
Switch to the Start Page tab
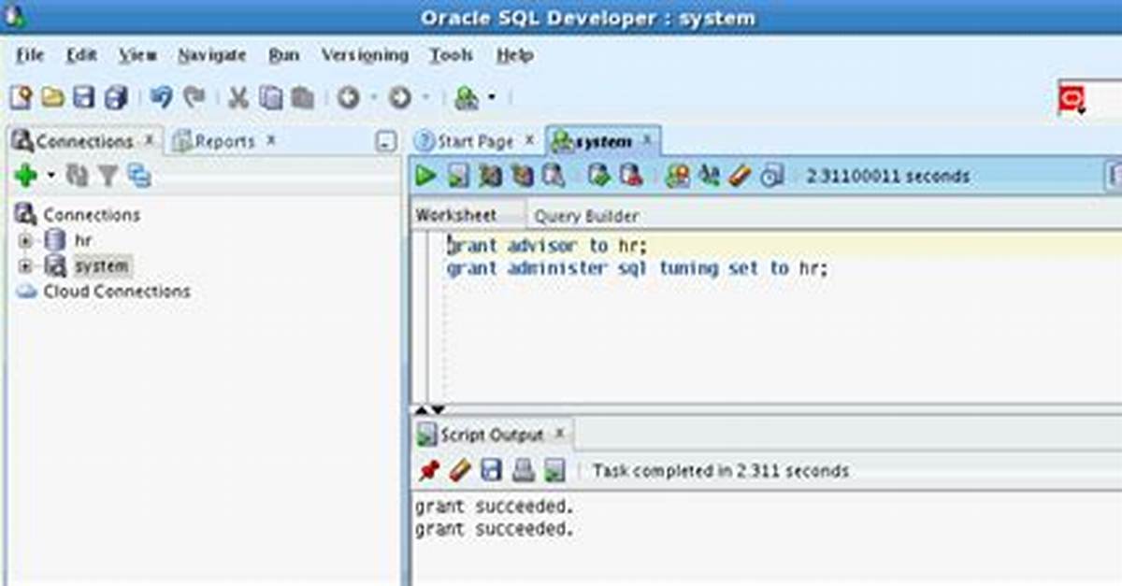[475, 141]
